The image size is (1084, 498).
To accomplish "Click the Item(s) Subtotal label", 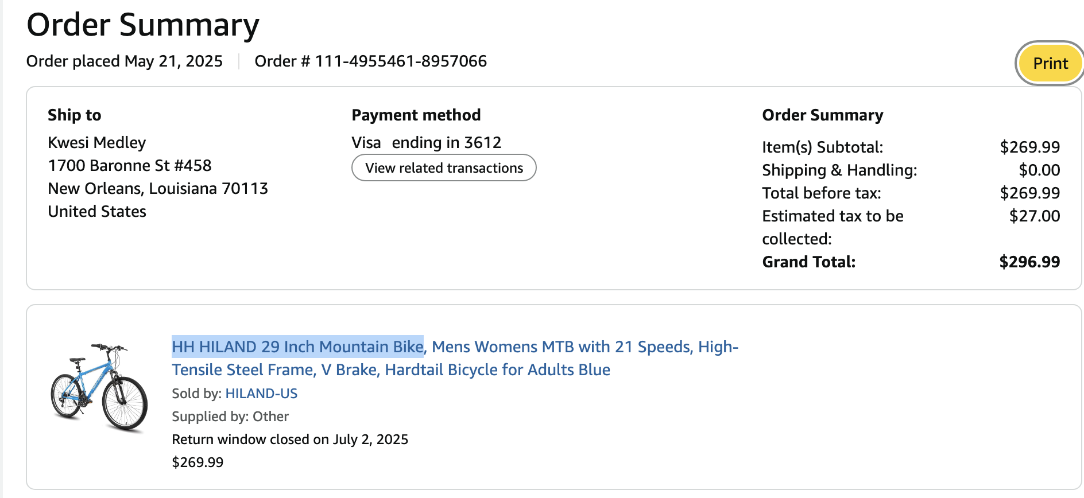I will (822, 147).
